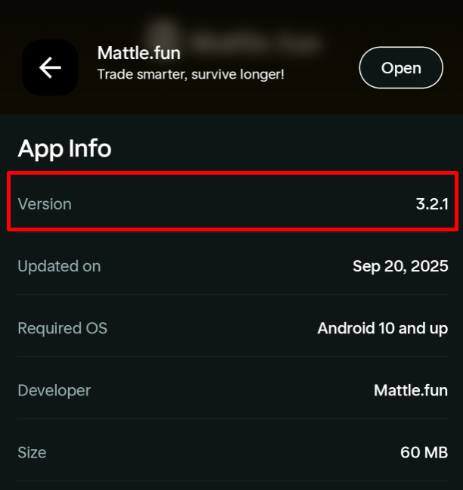Select the Updated on label
463x490 pixels.
[59, 266]
